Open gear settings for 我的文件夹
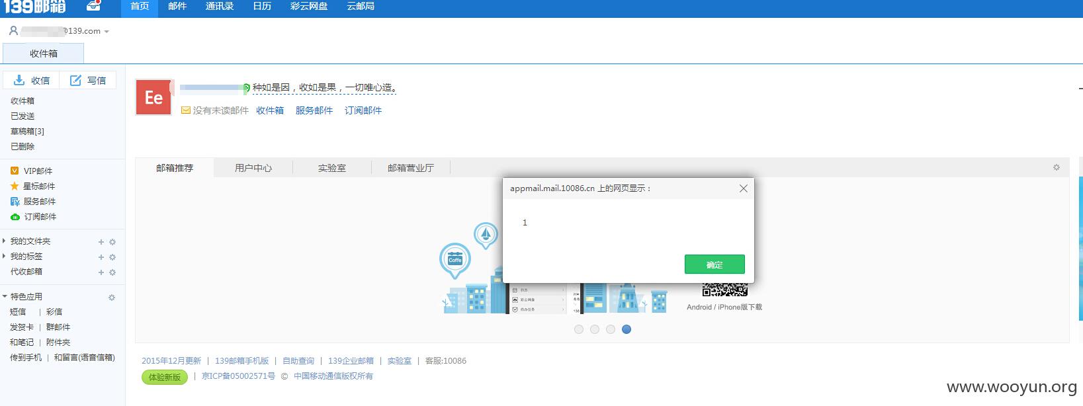 112,242
